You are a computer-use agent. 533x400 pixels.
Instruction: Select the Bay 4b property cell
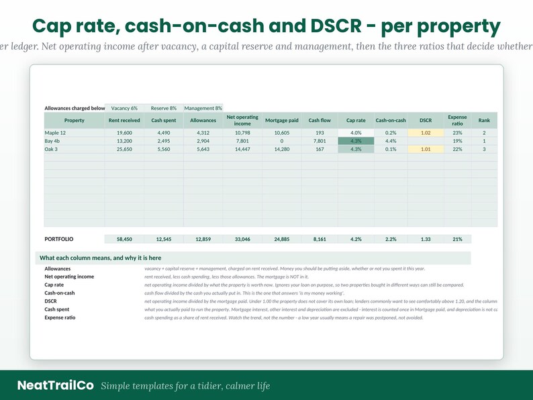pos(74,141)
